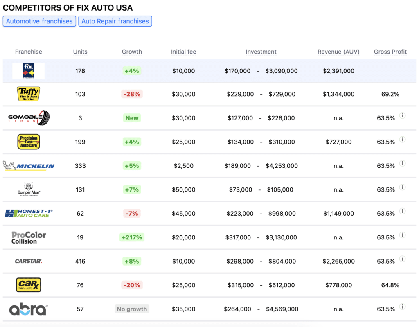Open the Car-X Tire & Auto logo
Viewport: 419px width, 327px height.
[29, 285]
